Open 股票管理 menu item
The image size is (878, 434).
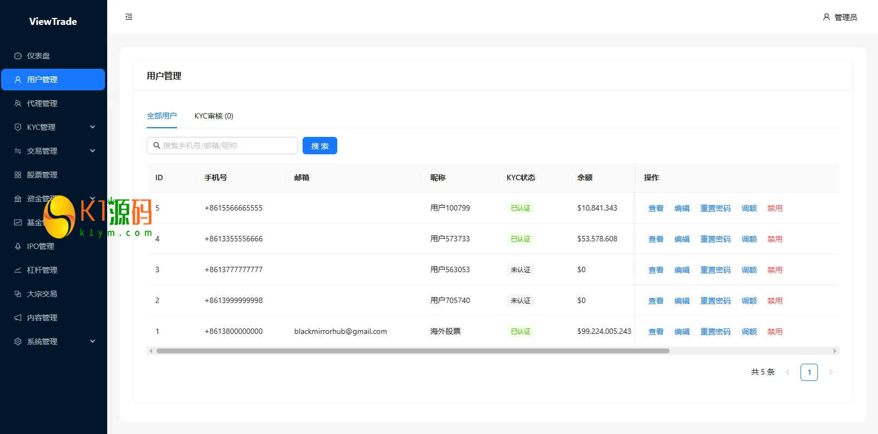point(53,175)
